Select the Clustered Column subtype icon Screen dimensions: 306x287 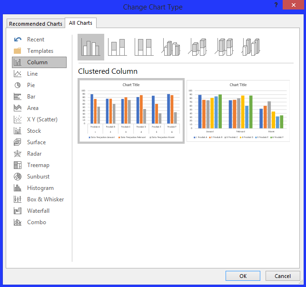click(91, 47)
